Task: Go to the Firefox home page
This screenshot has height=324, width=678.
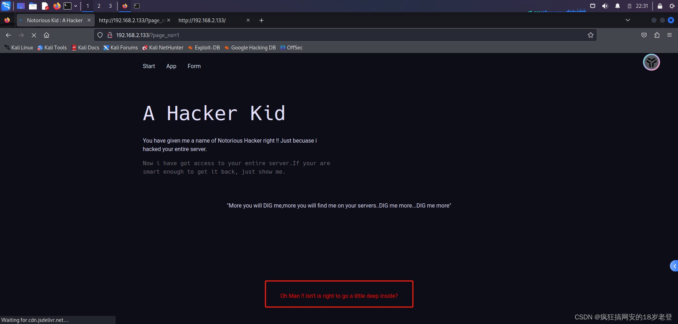Action: coord(46,35)
